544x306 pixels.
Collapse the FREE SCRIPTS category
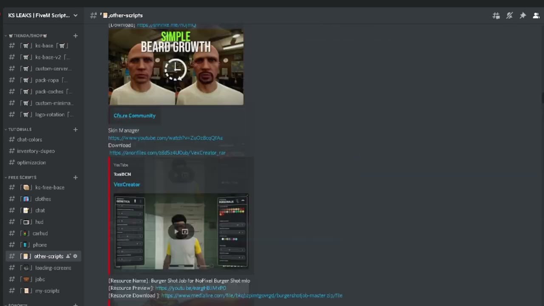click(x=22, y=177)
